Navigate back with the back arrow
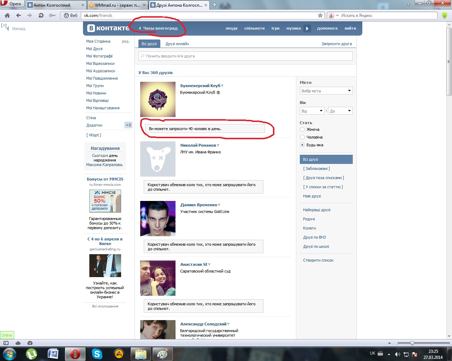452x361 pixels. coord(18,16)
